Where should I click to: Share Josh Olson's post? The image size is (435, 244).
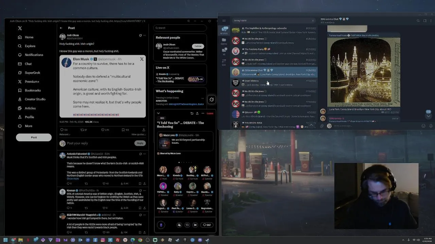tap(144, 130)
